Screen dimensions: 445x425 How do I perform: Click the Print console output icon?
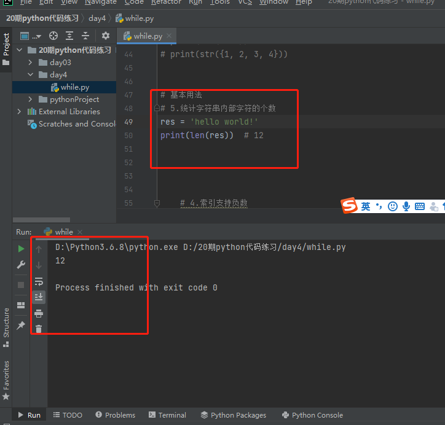(39, 313)
